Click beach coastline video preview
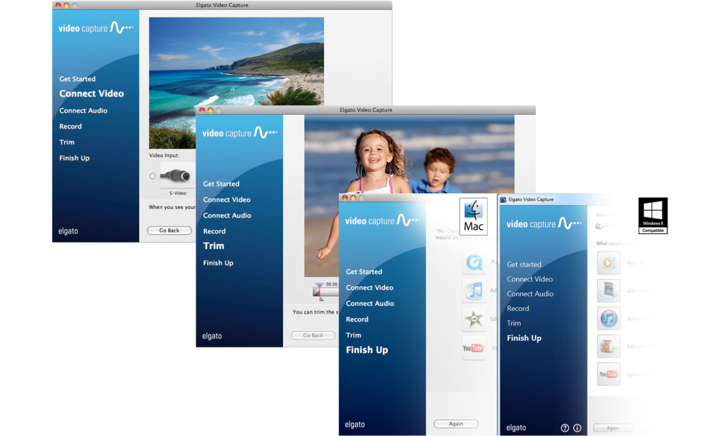726x436 pixels. tap(236, 83)
